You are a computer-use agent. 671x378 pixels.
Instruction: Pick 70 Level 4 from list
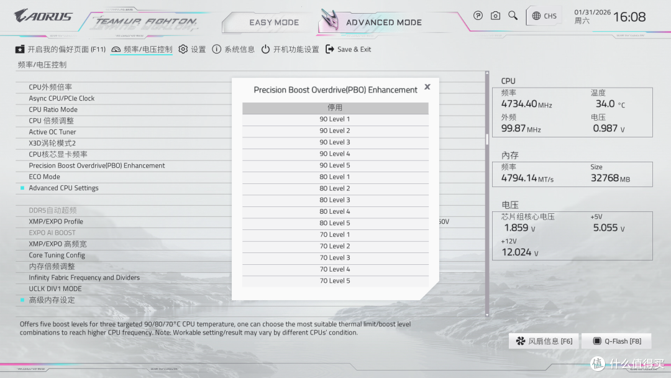335,270
